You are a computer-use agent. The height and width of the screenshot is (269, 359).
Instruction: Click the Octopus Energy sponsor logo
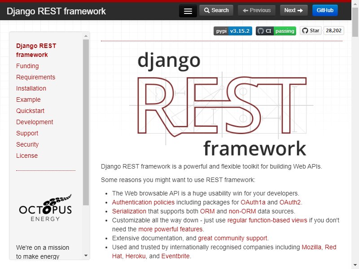(x=45, y=208)
